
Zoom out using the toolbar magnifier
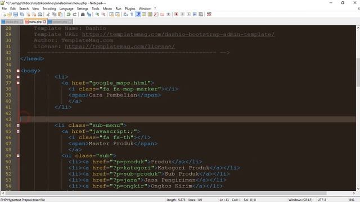pyautogui.click(x=103, y=14)
